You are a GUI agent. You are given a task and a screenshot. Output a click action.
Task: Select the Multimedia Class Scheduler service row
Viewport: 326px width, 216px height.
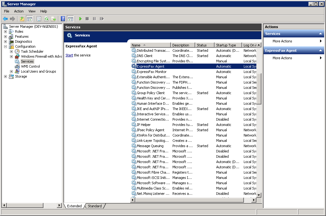[x=194, y=188]
